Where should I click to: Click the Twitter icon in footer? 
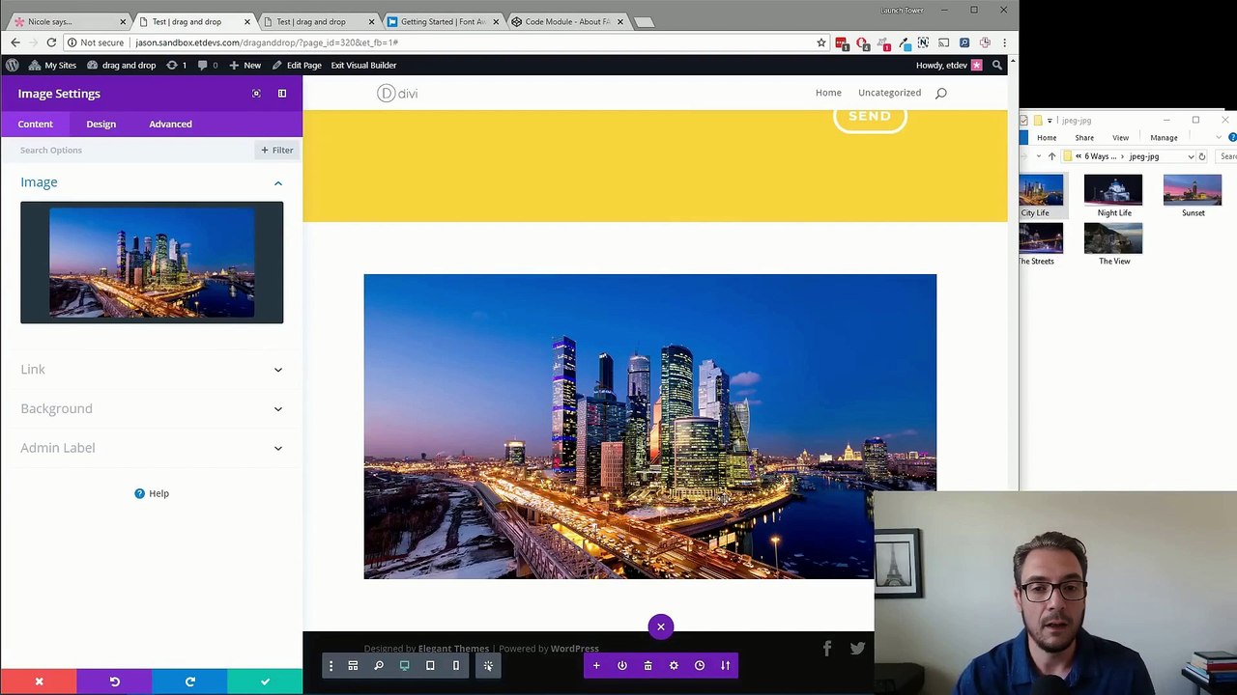(x=857, y=649)
